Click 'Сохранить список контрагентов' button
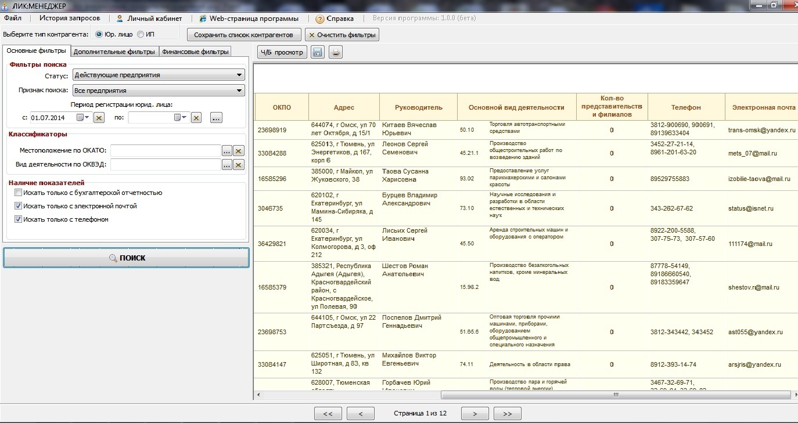This screenshot has width=798, height=423. click(x=243, y=35)
